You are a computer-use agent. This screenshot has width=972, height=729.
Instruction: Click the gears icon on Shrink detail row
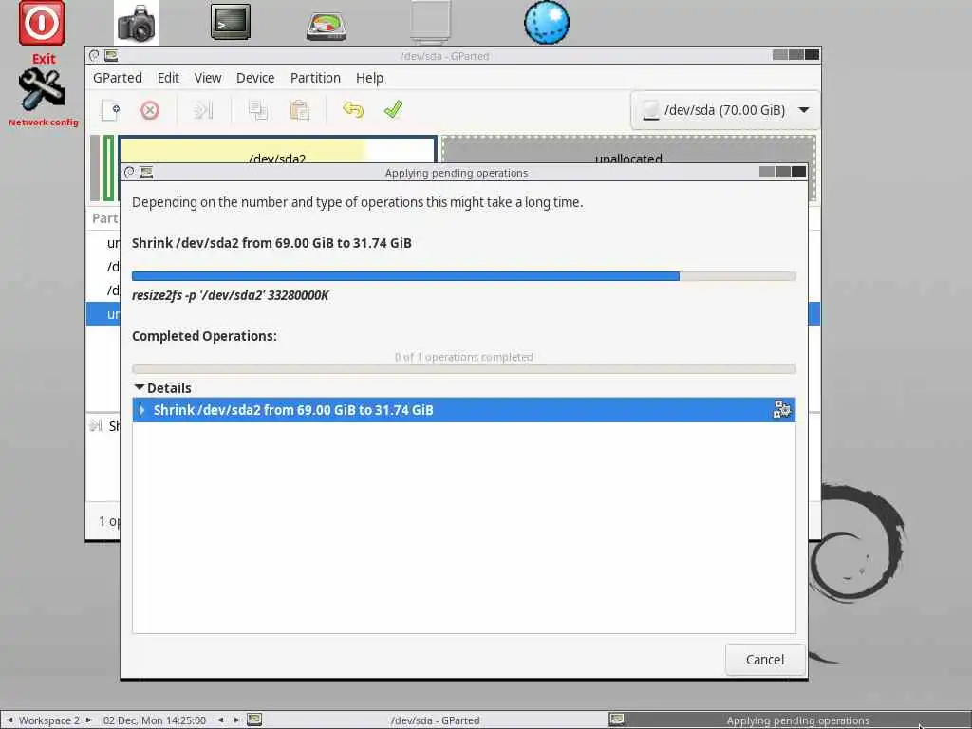(782, 410)
